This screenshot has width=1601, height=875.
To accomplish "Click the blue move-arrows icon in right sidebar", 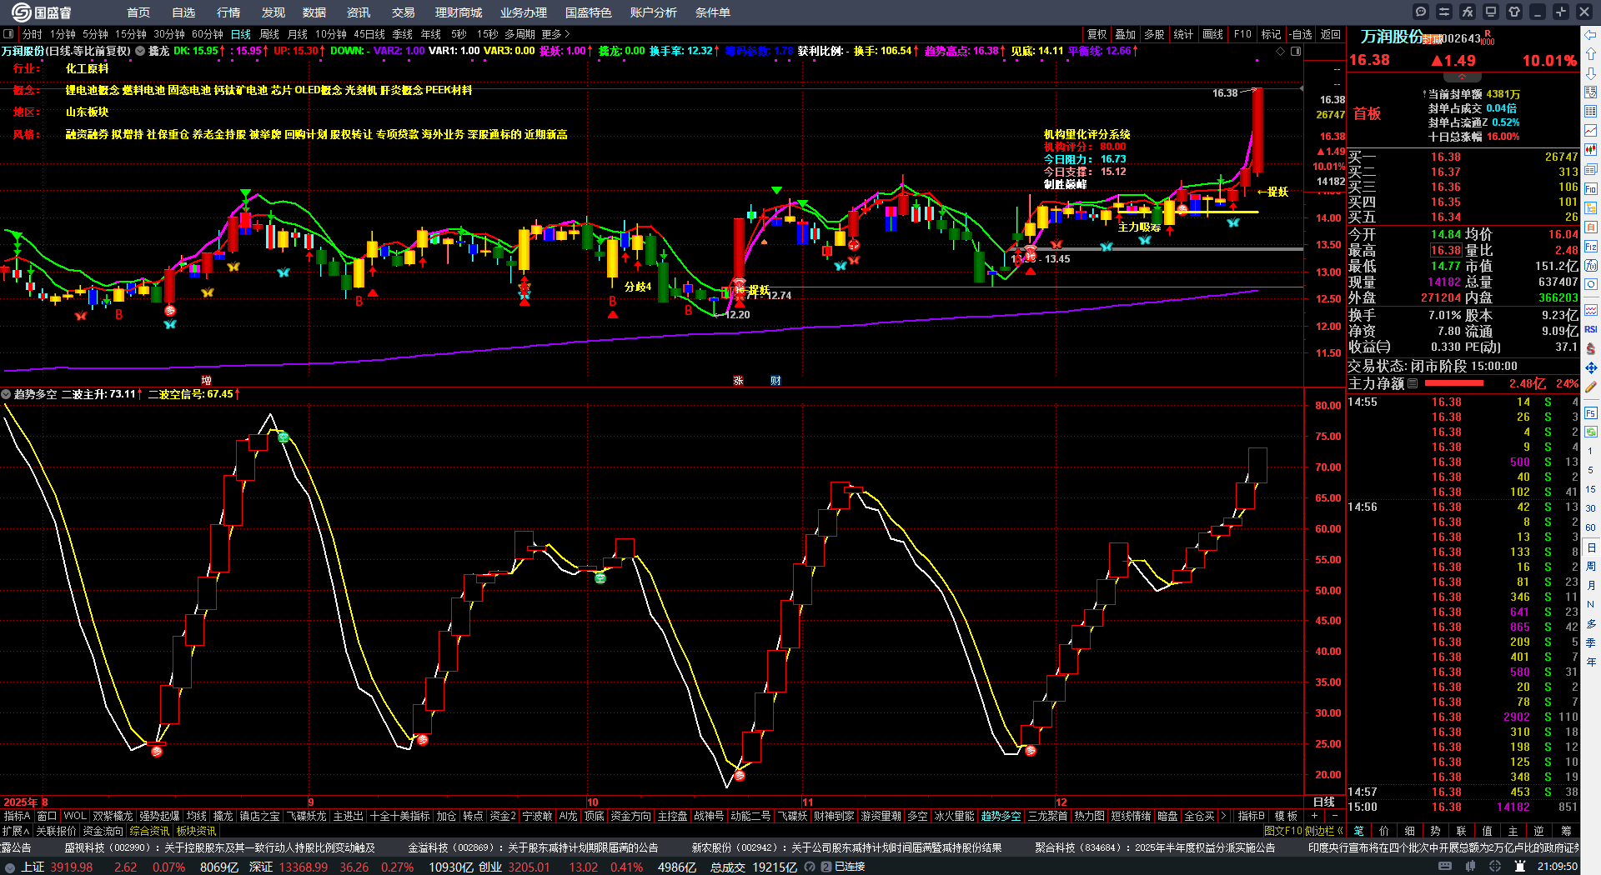I will pos(1591,367).
